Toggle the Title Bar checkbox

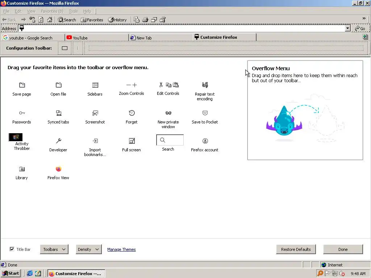pyautogui.click(x=12, y=249)
